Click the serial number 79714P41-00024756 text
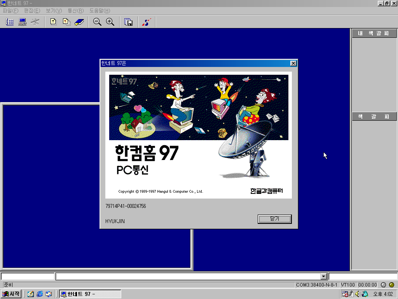 (126, 206)
